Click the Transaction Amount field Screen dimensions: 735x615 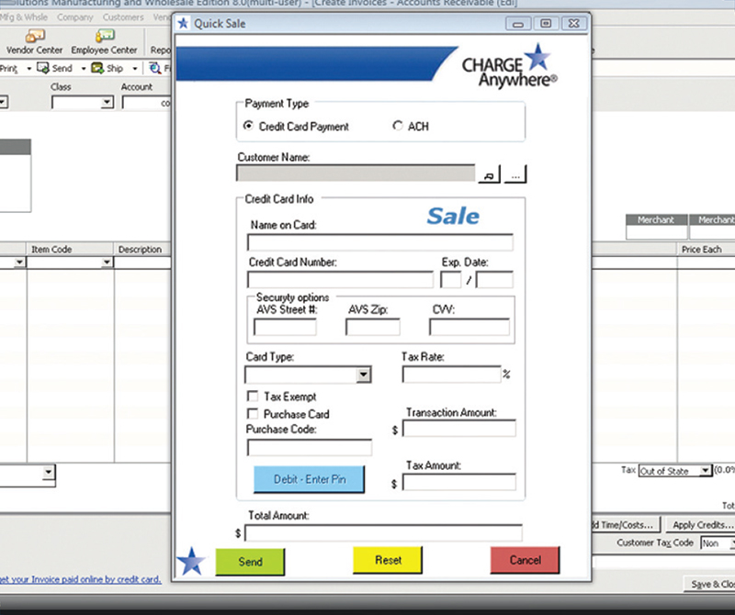point(459,429)
